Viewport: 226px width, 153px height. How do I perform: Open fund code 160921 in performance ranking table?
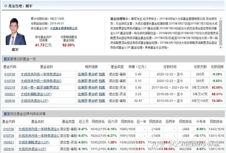click(x=9, y=142)
